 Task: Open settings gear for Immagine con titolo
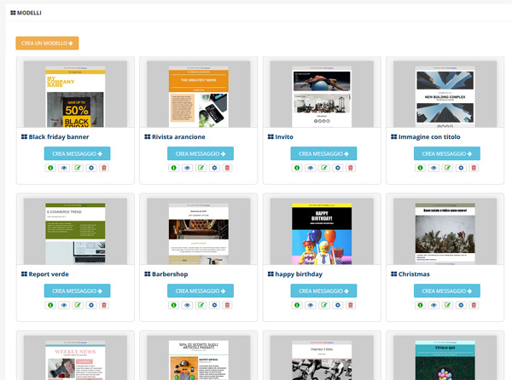point(461,168)
